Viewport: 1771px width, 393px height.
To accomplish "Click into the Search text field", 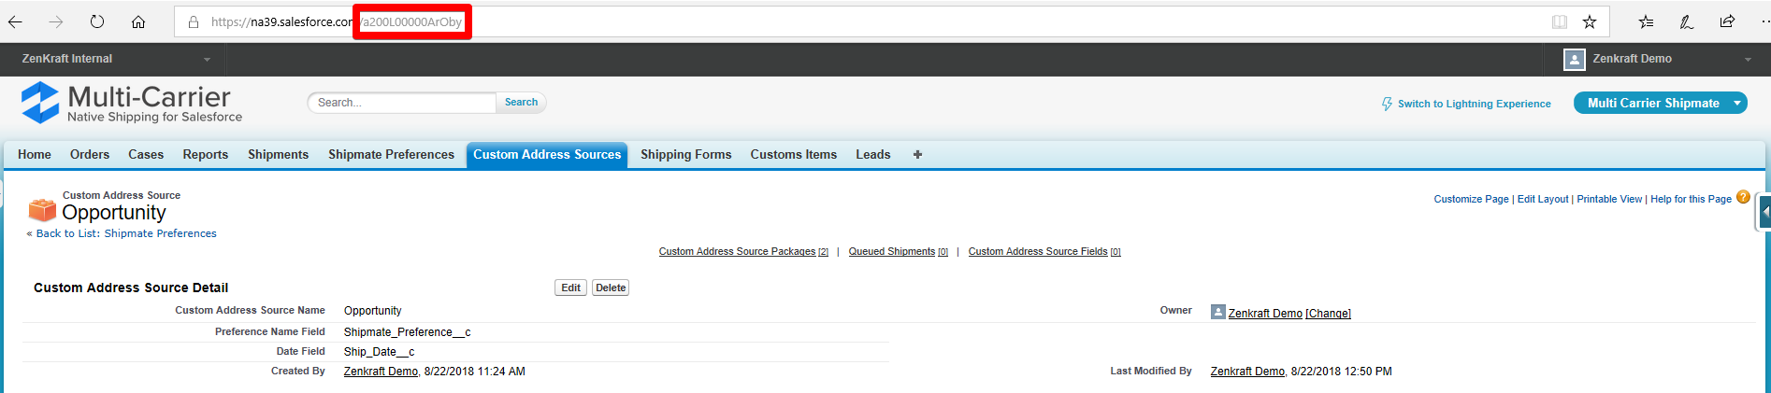I will coord(402,103).
